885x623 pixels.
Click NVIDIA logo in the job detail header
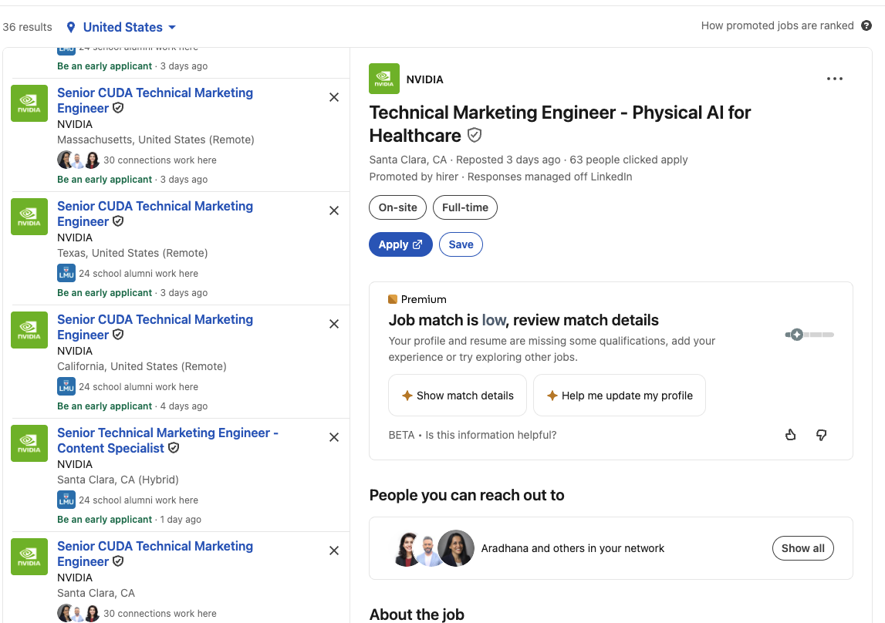coord(383,79)
